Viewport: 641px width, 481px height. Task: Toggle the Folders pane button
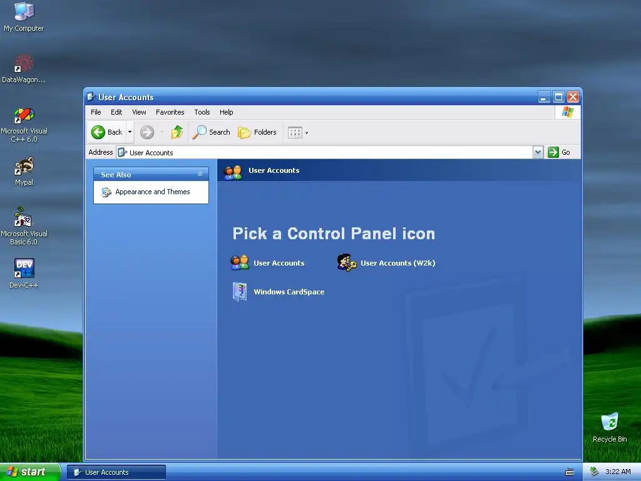[257, 132]
